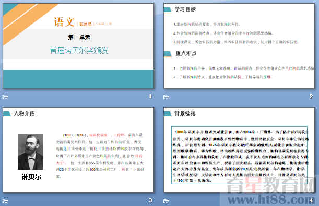Click slide number 2 label

point(311,96)
